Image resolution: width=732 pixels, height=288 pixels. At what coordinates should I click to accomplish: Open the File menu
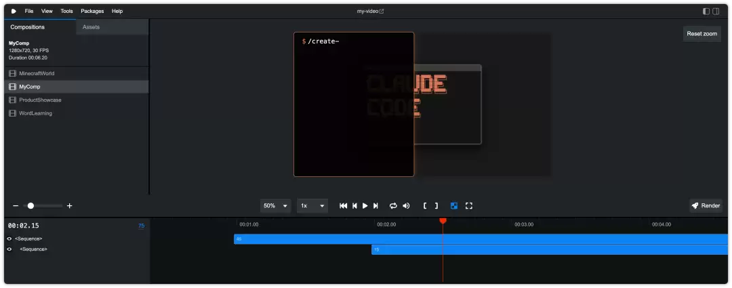29,11
